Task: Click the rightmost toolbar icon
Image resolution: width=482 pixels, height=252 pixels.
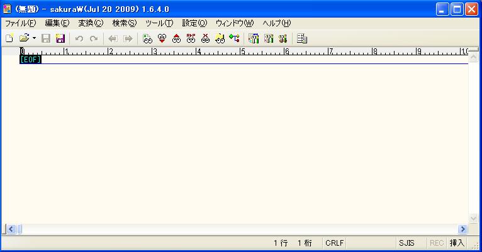Action: pyautogui.click(x=302, y=38)
